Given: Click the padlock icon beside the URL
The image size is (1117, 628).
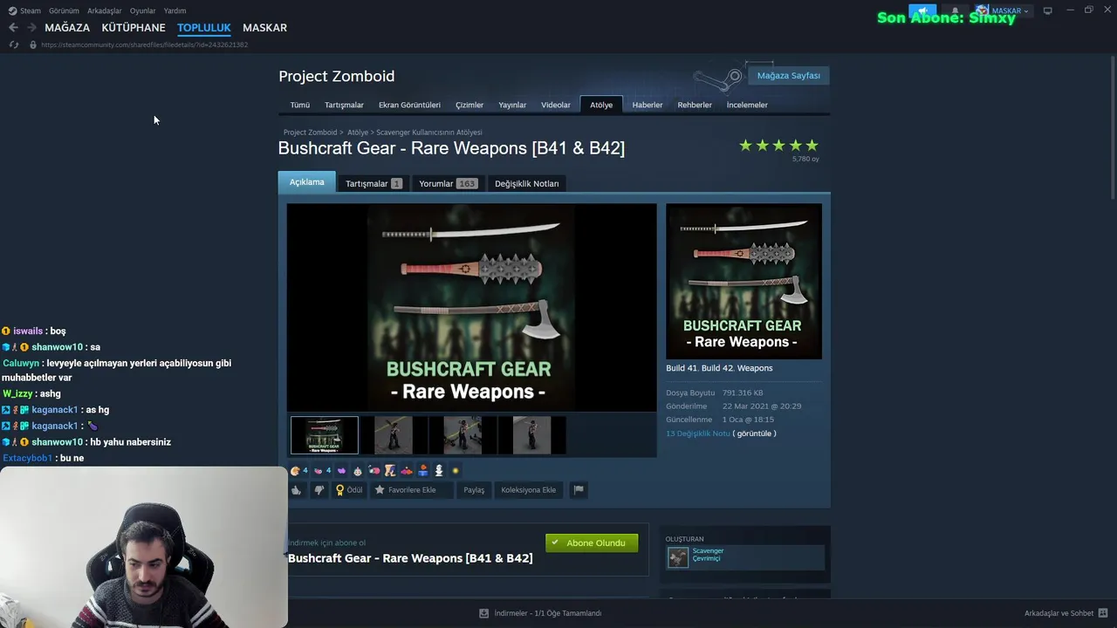Looking at the screenshot, I should click(x=33, y=44).
